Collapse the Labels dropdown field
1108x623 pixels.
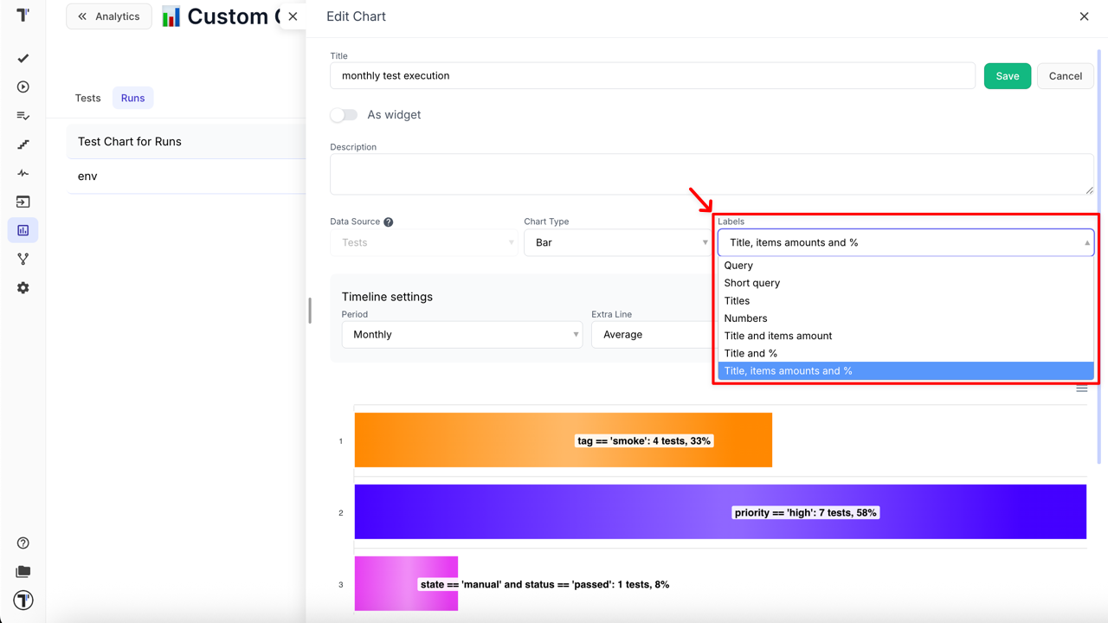tap(905, 242)
